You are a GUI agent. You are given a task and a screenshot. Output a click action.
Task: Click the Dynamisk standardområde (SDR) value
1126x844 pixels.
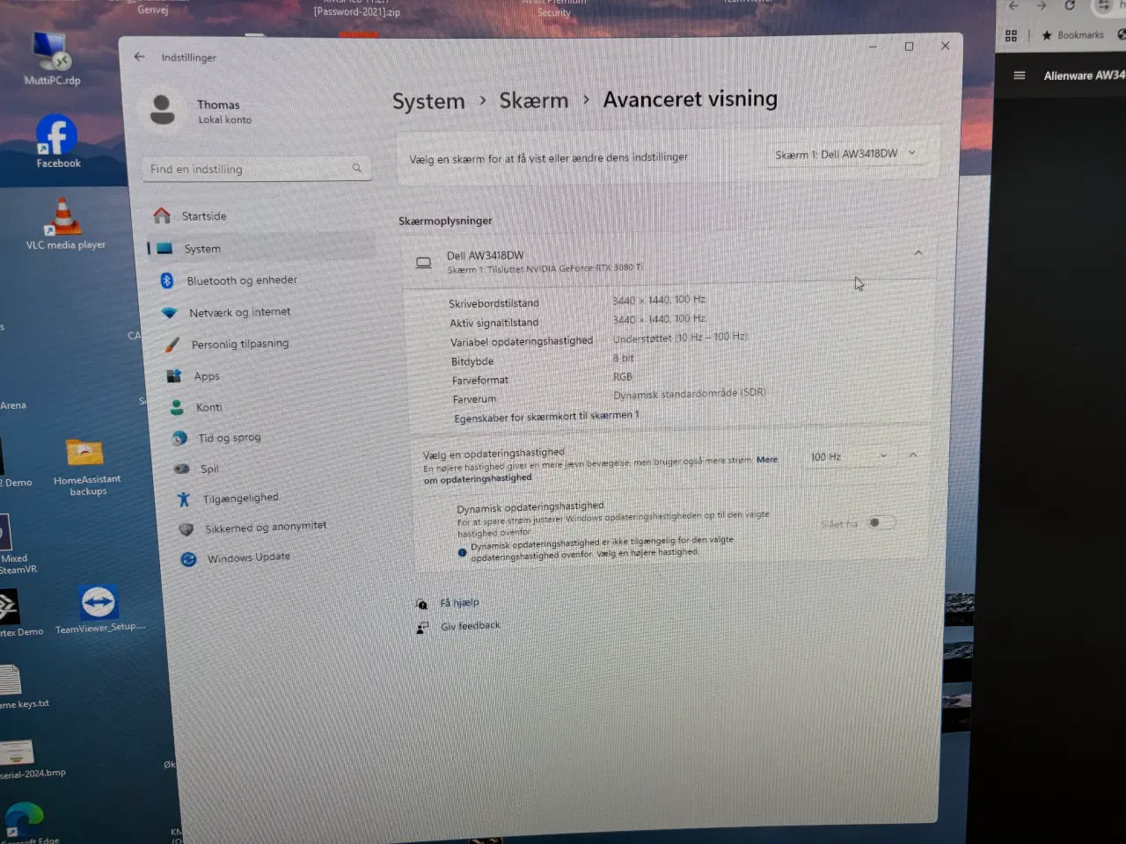point(690,394)
